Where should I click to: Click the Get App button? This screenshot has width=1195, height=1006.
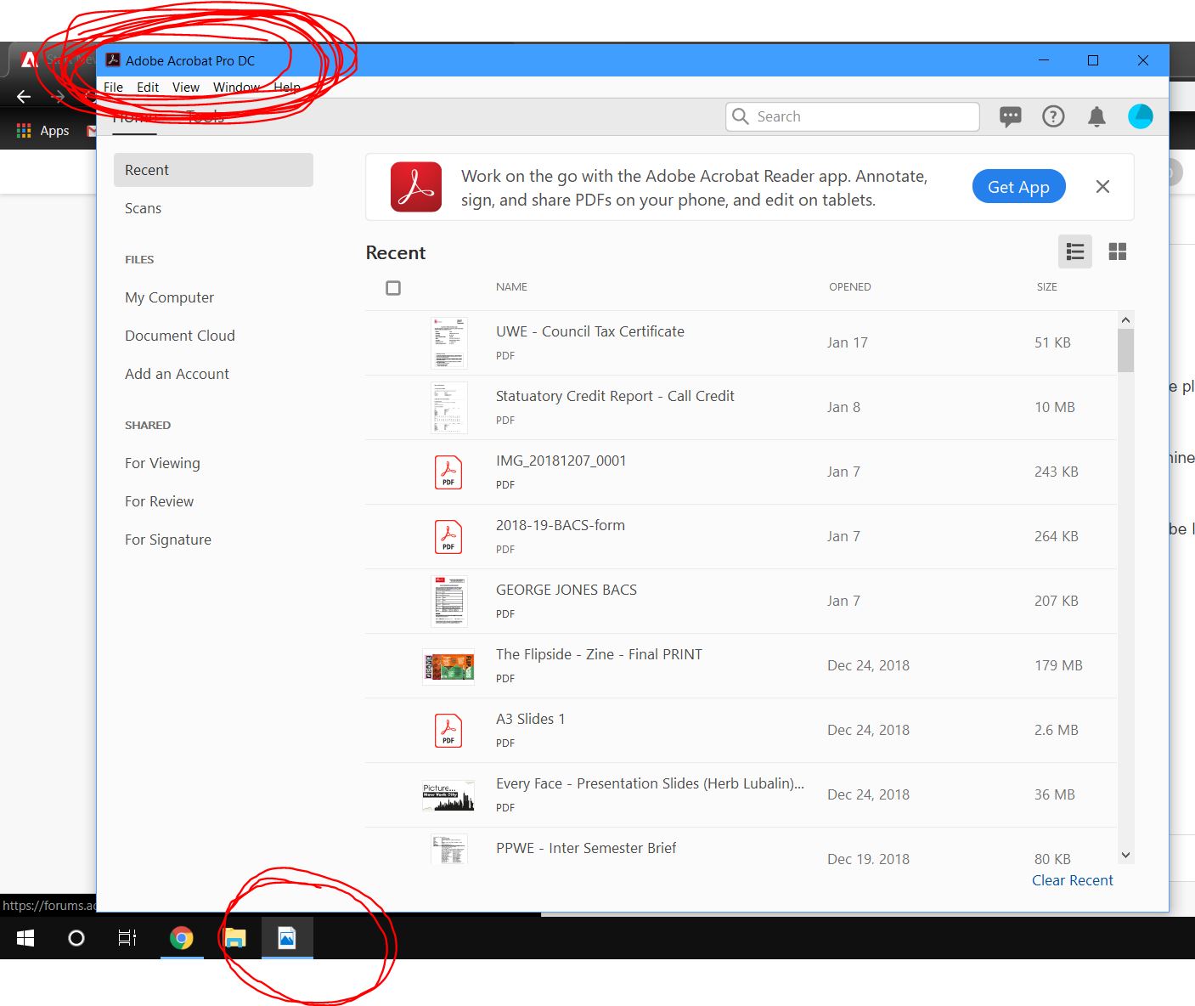pos(1018,187)
